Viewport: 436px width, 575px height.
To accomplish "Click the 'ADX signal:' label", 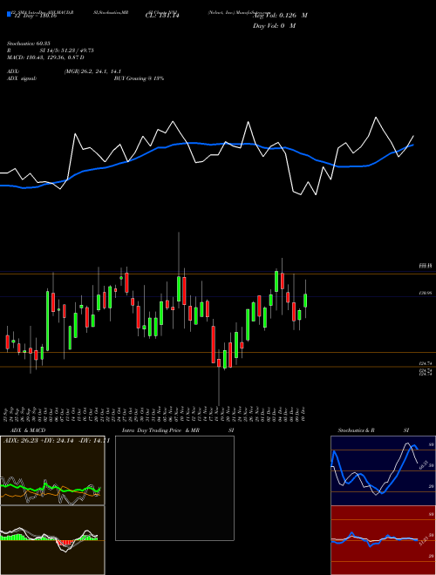I will click(x=21, y=78).
